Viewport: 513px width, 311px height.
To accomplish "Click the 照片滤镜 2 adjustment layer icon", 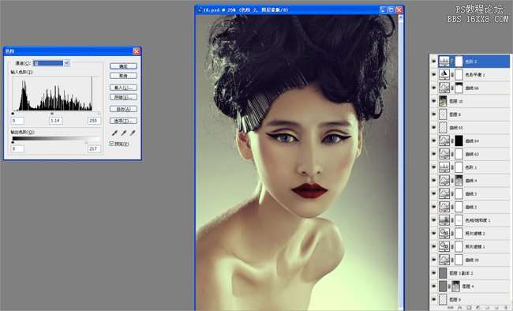I will click(444, 234).
